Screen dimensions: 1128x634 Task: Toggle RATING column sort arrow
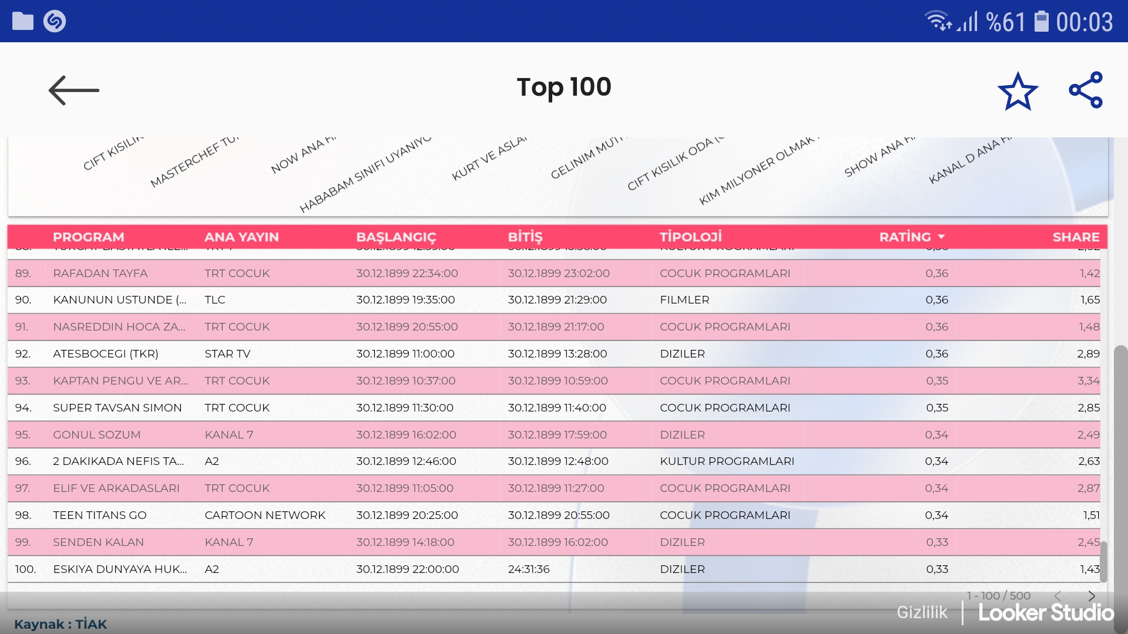[x=941, y=237]
